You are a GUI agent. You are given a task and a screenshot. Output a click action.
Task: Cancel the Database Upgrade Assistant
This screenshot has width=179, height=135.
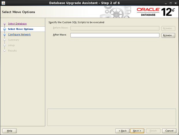169,131
